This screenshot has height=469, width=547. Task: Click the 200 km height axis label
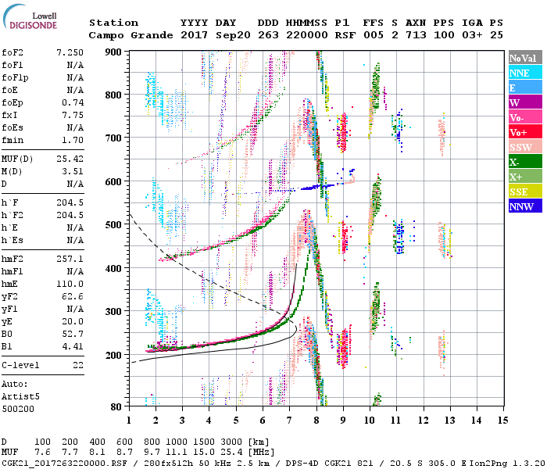(113, 355)
